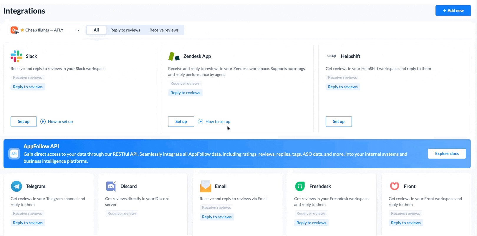Click Reply to reviews tag on Zendesk card
Screen dimensions: 477x236
[x=185, y=93]
